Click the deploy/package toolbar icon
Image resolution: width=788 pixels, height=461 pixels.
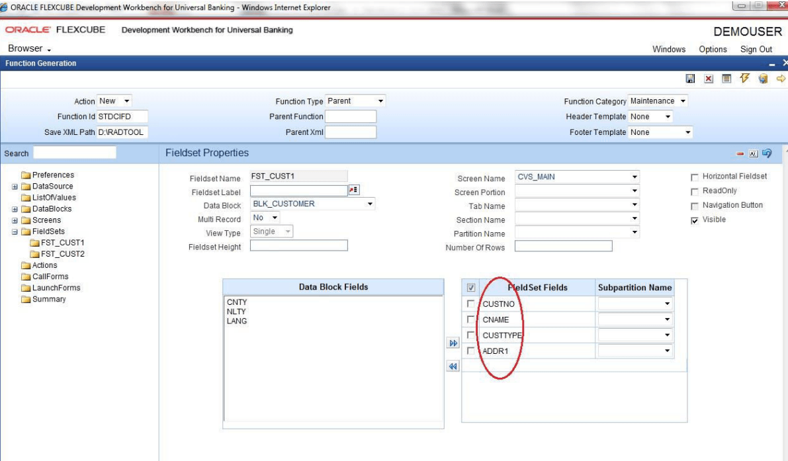[x=762, y=77]
